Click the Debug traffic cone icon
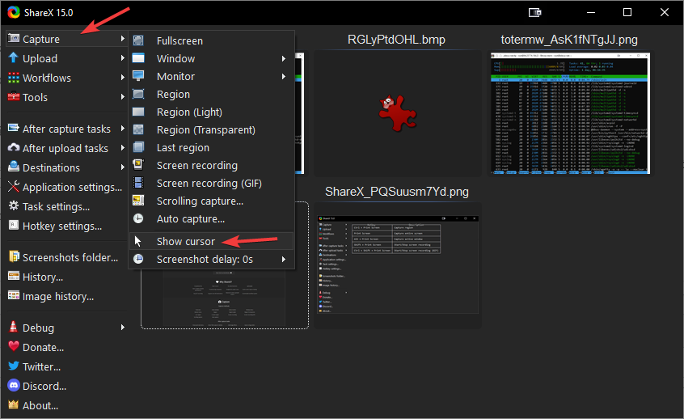 point(14,327)
